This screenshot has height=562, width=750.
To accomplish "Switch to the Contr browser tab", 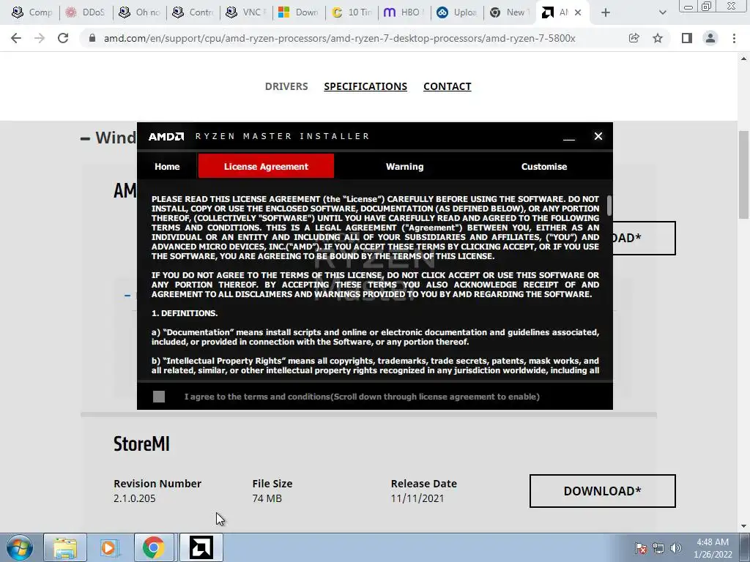I will [193, 12].
